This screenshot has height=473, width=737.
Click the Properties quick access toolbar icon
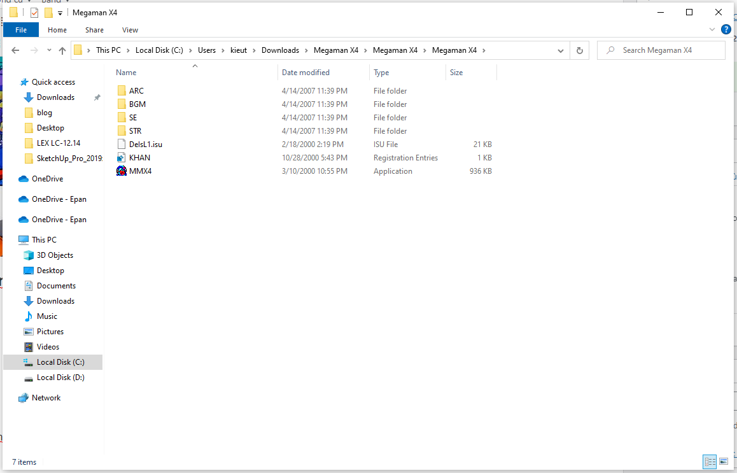[34, 13]
